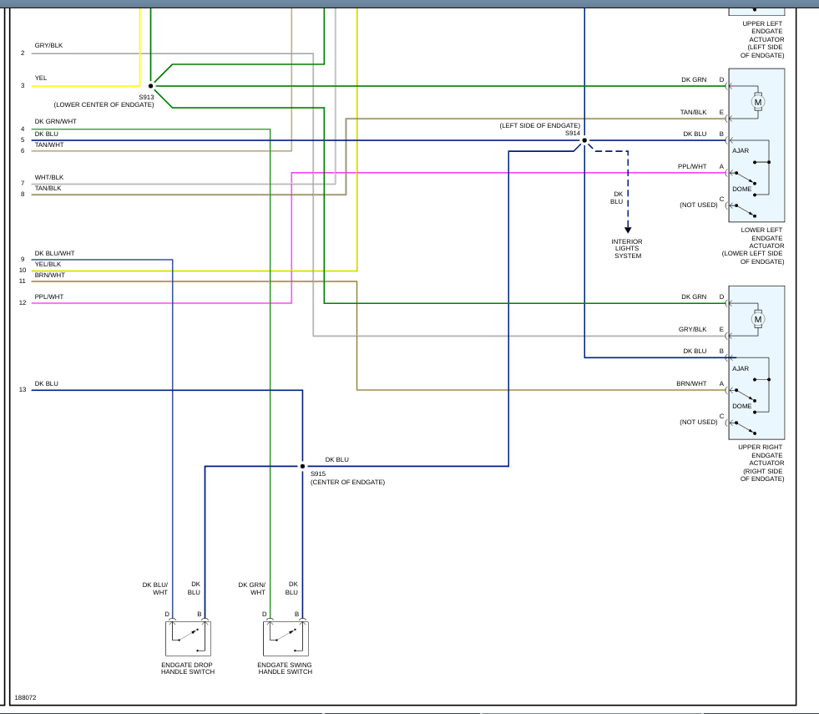Select the Endgate Swing Handle Switch symbol
This screenshot has width=819, height=714.
(286, 639)
